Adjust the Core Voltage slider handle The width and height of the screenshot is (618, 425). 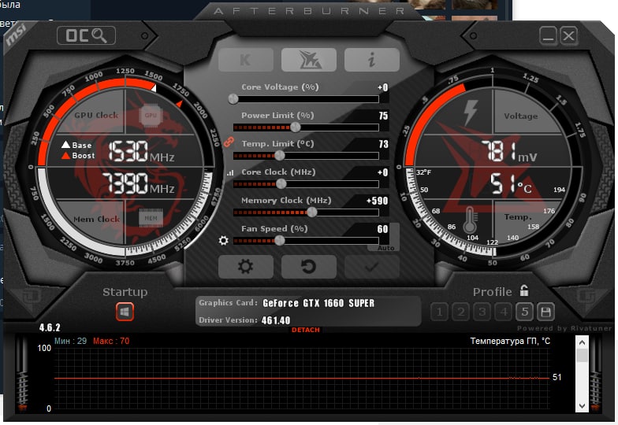pyautogui.click(x=233, y=99)
